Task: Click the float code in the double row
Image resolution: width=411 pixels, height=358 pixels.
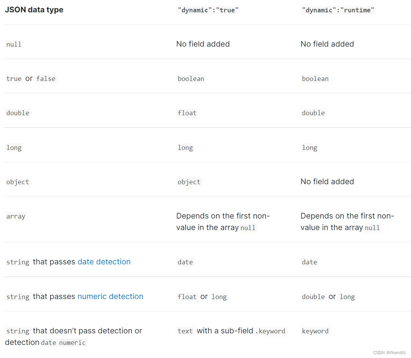Action: (187, 113)
